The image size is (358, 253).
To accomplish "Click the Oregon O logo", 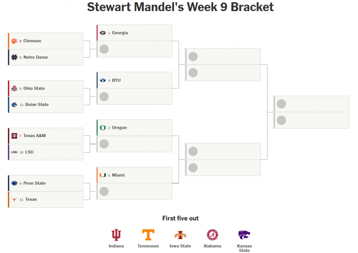I will point(103,128).
